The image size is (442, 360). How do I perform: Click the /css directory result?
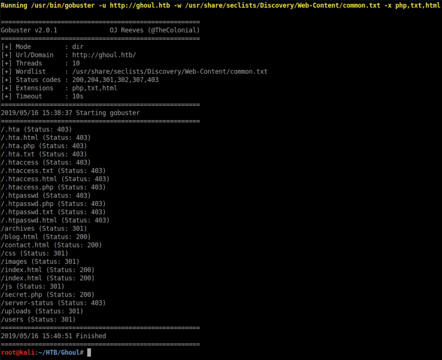(34, 253)
